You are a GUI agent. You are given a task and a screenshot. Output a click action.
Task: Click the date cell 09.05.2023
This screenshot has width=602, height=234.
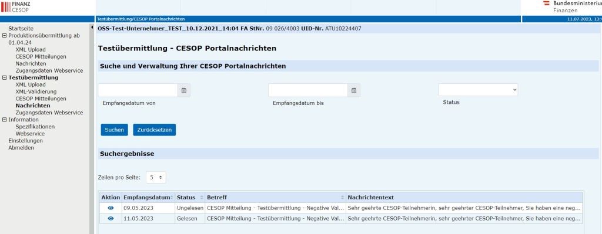coord(148,208)
